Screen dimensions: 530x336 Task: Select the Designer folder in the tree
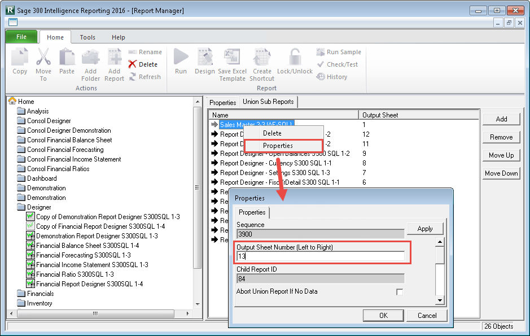pos(34,207)
